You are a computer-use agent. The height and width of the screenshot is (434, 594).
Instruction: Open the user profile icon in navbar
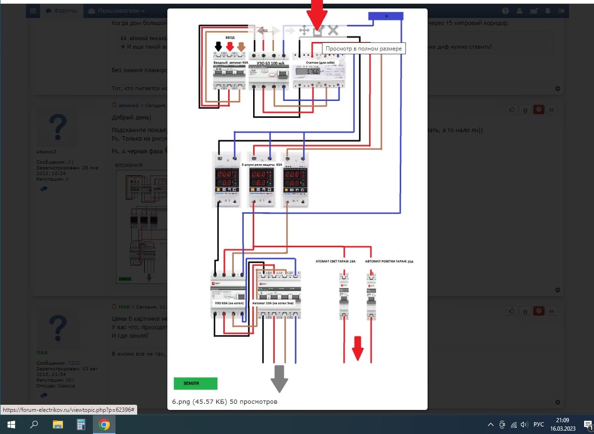pyautogui.click(x=520, y=11)
